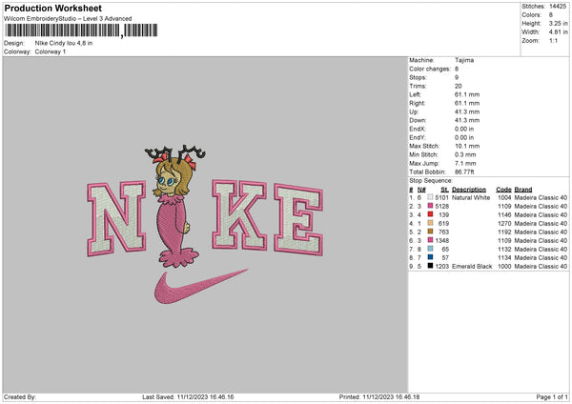Select the red swatch in stop row 139
Viewport: 572px width, 404px height.
pos(430,214)
